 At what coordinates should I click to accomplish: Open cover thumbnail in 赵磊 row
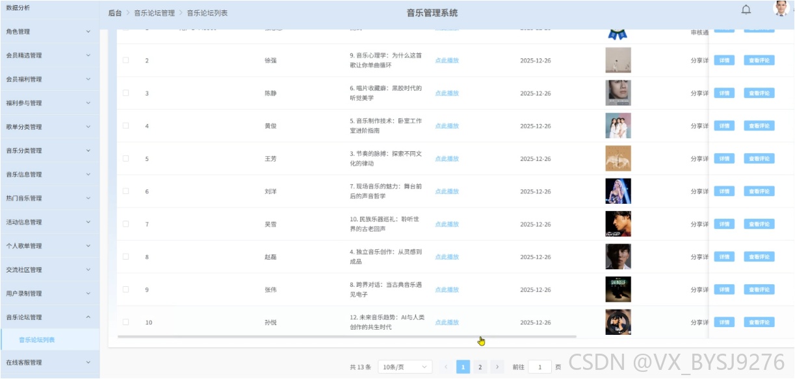(618, 257)
